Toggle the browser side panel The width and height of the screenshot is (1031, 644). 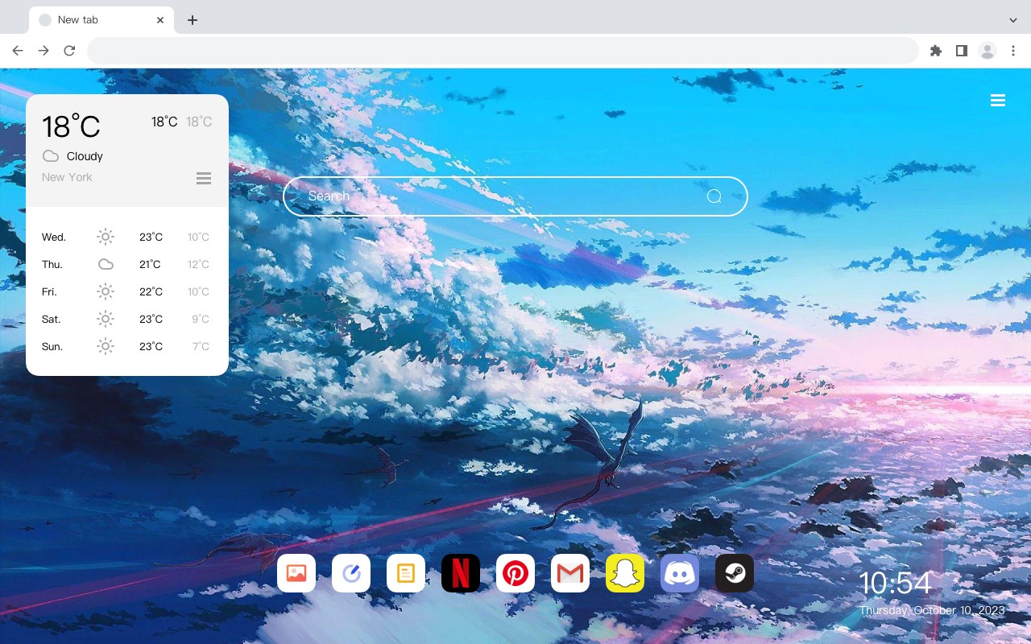pyautogui.click(x=961, y=51)
